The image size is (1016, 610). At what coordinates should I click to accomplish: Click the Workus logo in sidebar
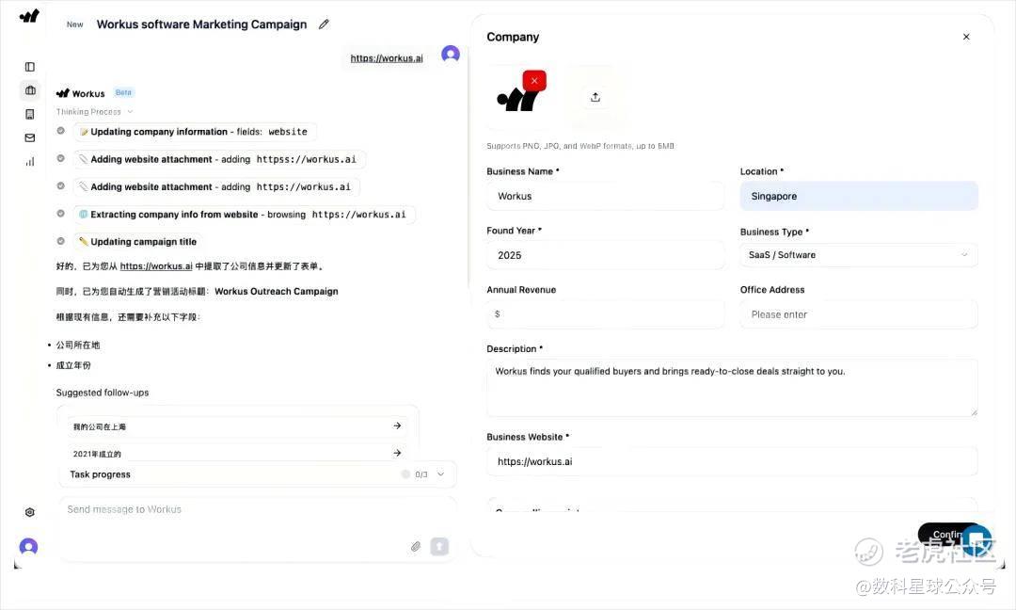29,16
